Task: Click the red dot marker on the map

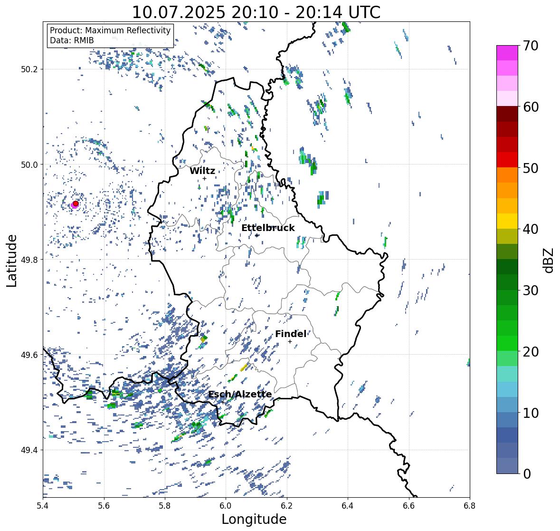Action: click(x=76, y=203)
